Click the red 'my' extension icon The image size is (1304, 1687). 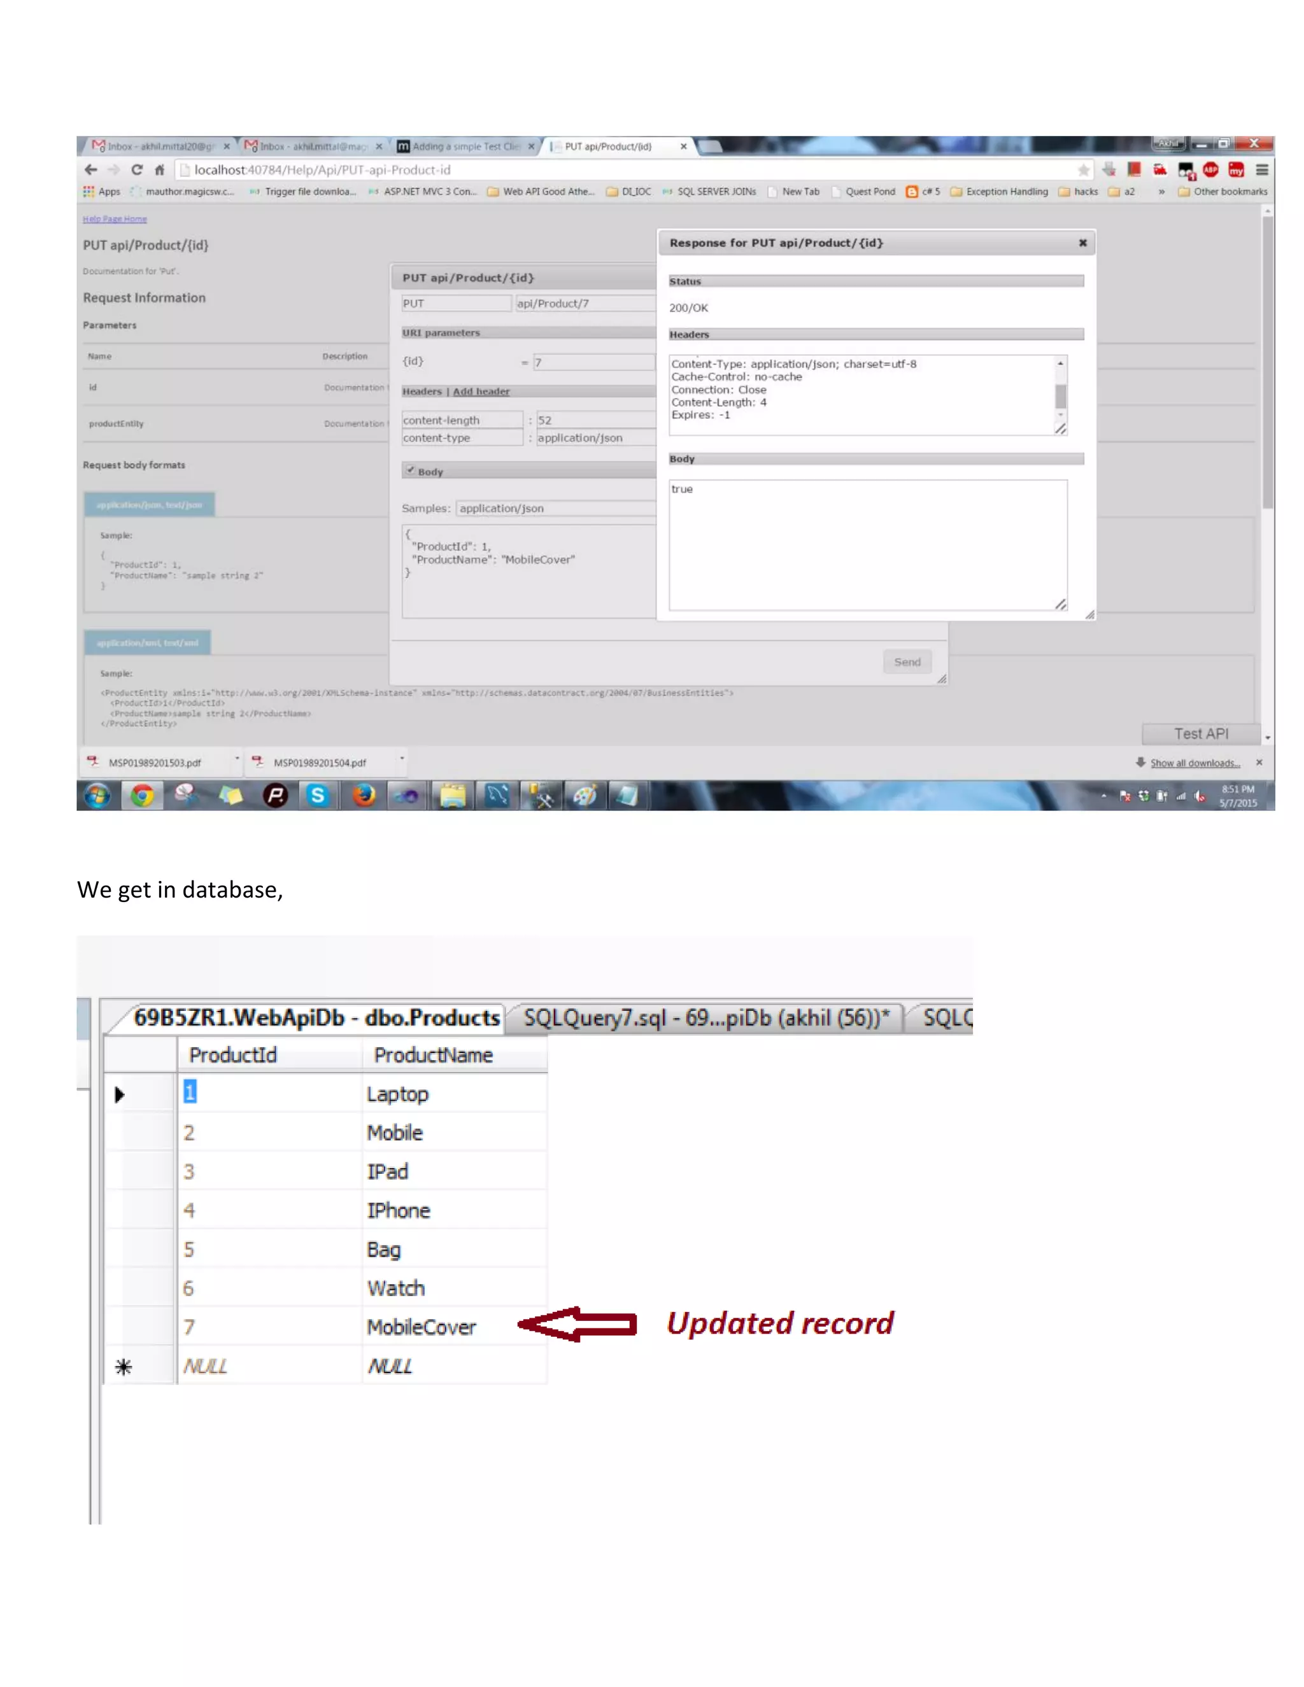1237,170
